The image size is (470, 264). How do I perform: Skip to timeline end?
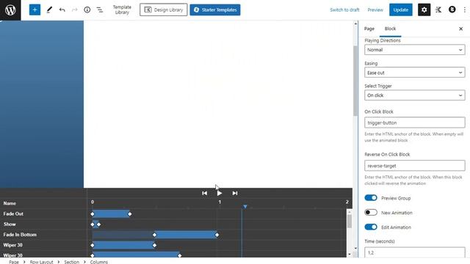tap(235, 193)
